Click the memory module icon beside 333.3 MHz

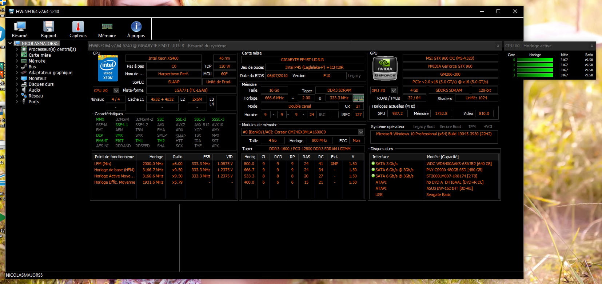(358, 98)
